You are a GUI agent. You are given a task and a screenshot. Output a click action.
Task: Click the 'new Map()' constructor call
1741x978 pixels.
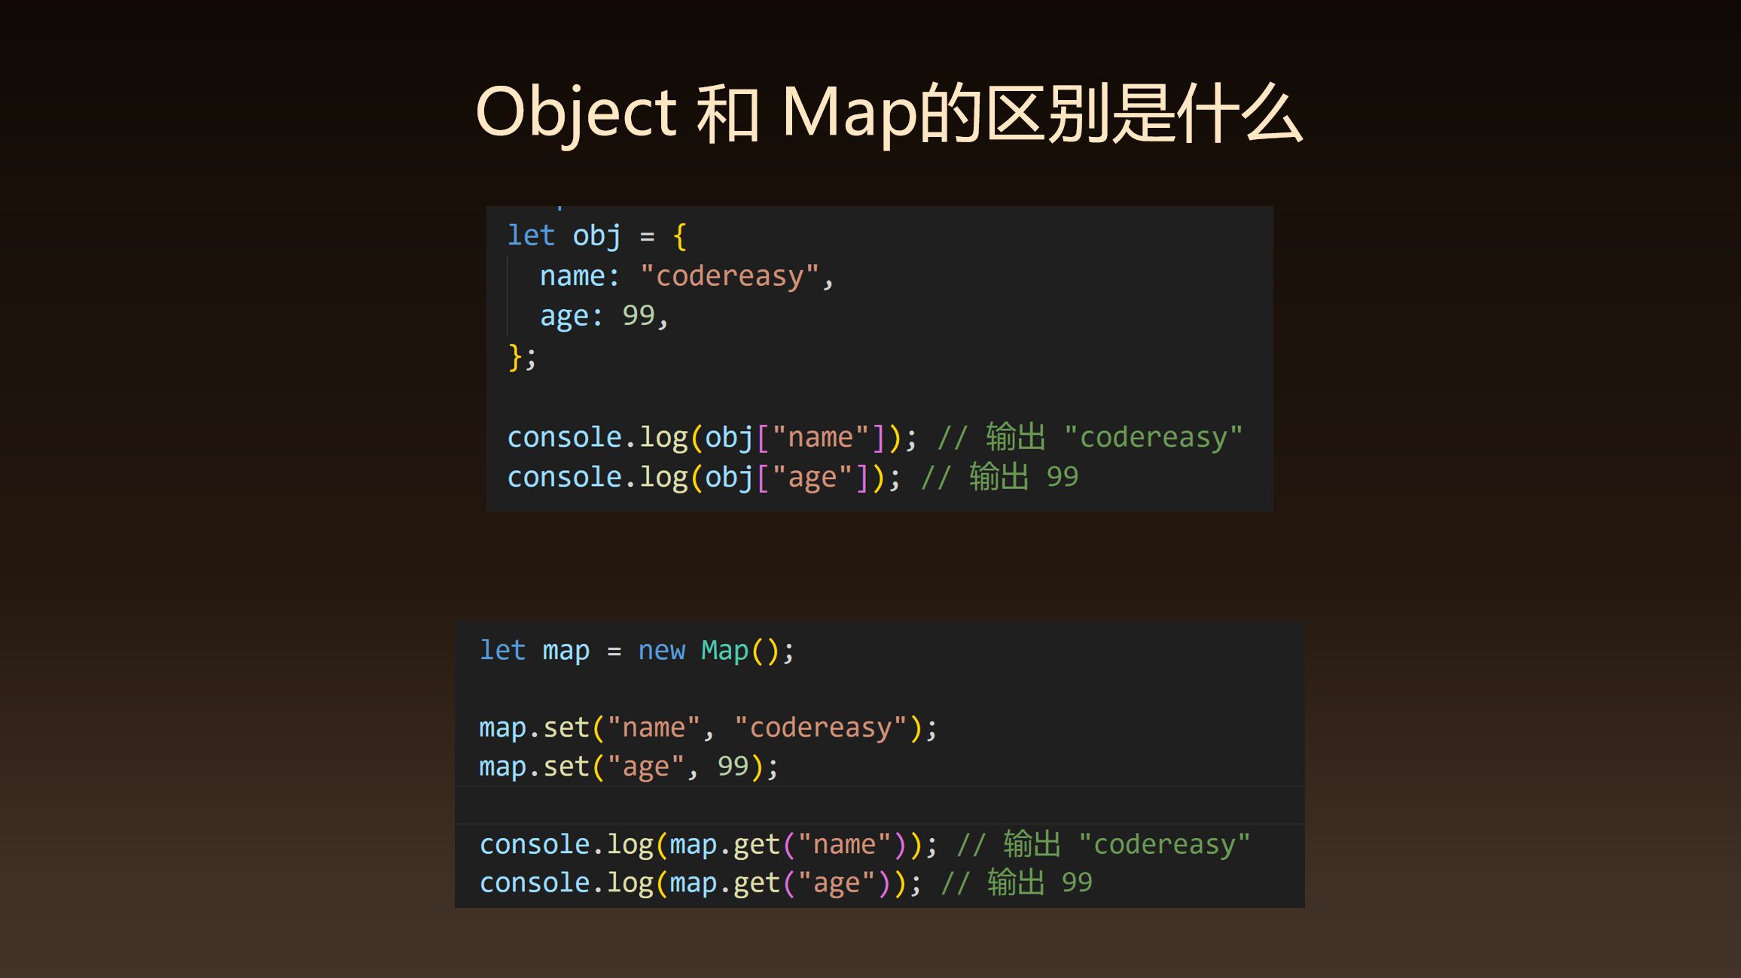(x=718, y=649)
